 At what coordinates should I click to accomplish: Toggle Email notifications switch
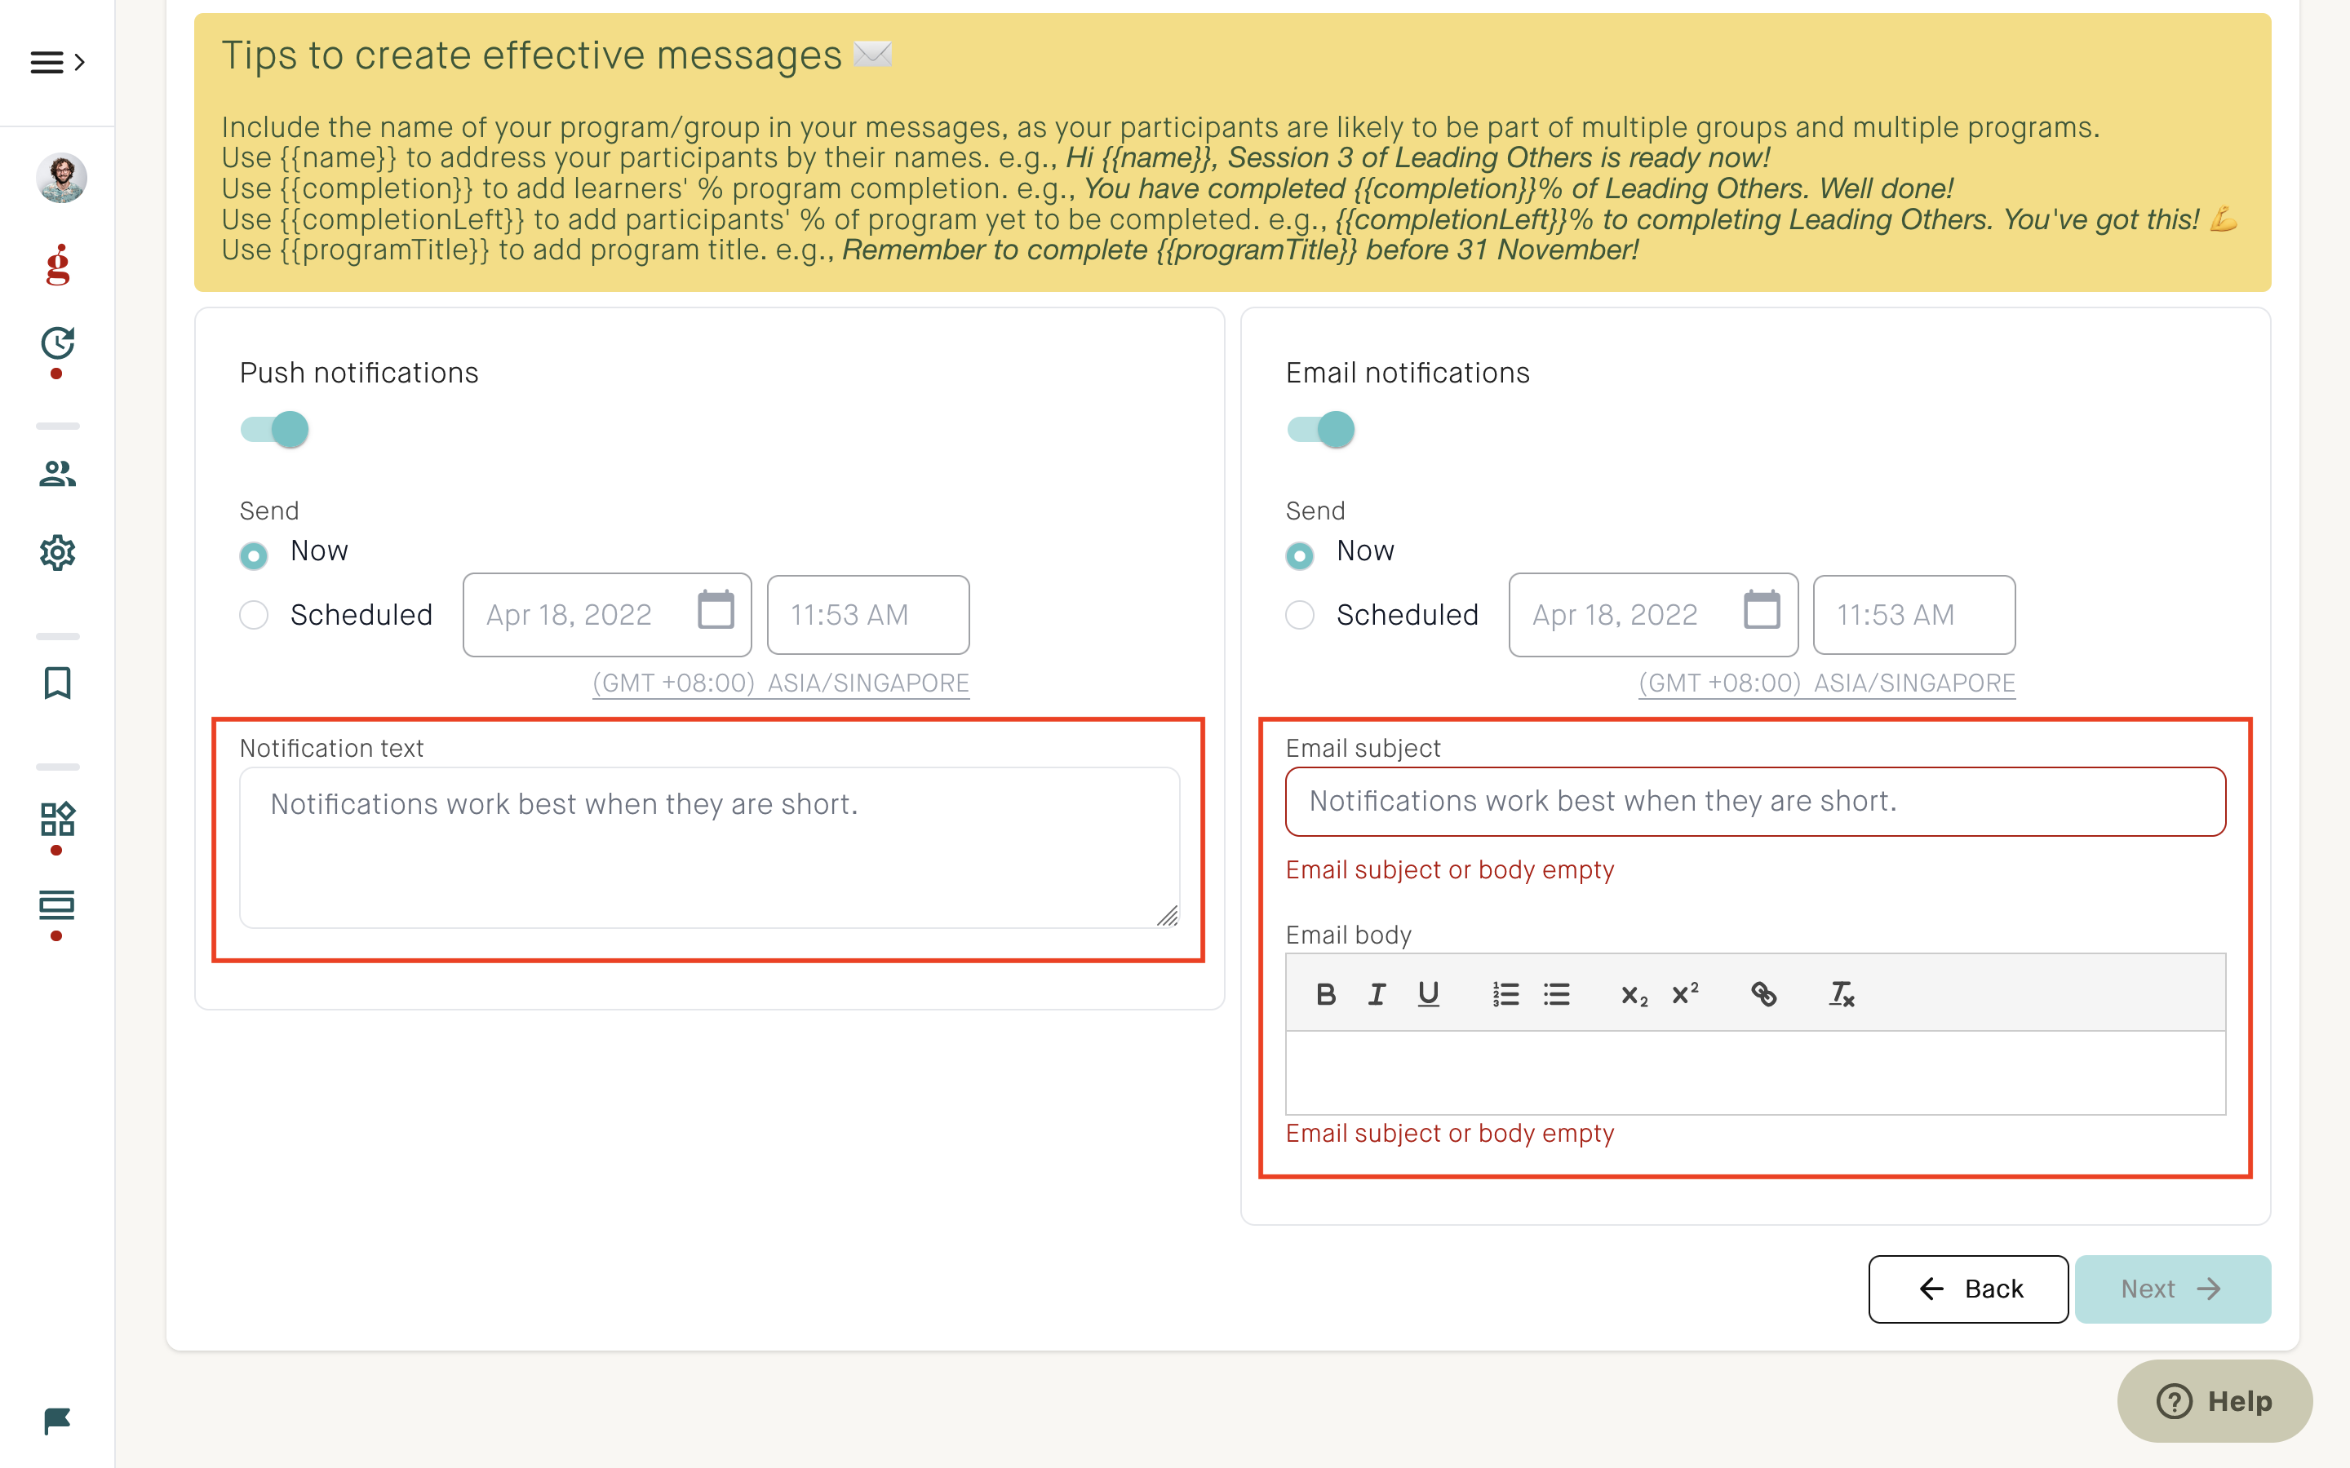(x=1321, y=429)
